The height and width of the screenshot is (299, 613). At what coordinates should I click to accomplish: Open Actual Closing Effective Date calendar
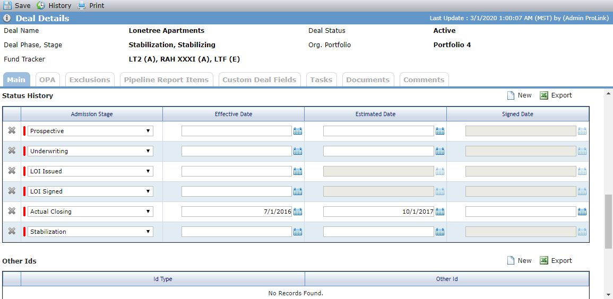click(x=298, y=212)
